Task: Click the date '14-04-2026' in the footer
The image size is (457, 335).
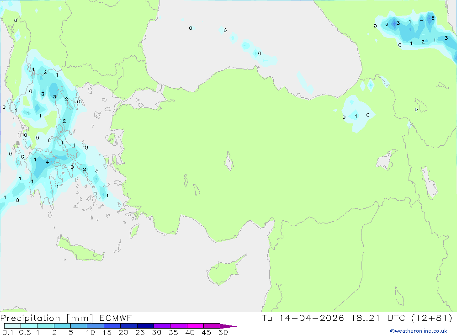Action: pyautogui.click(x=312, y=318)
